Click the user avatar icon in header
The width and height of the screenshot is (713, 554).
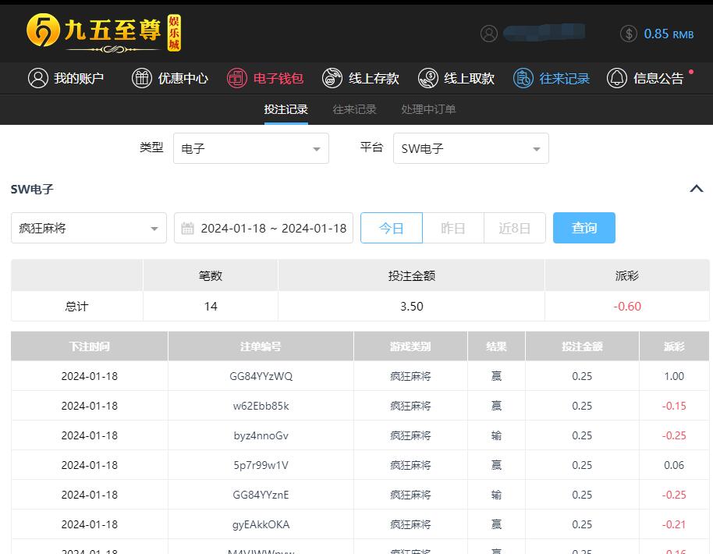[489, 34]
